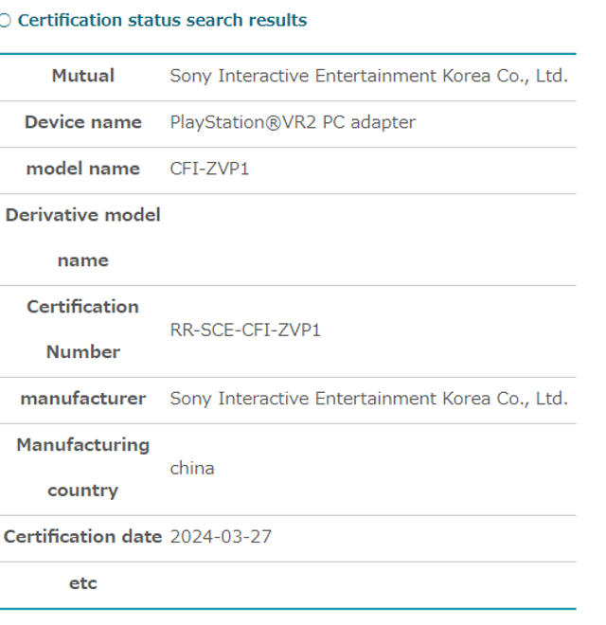Click the 'Certification status search results' heading
Viewport: 606px width, 625px height.
[x=162, y=20]
